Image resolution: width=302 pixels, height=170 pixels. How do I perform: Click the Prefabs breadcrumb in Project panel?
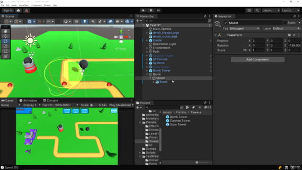coord(181,112)
